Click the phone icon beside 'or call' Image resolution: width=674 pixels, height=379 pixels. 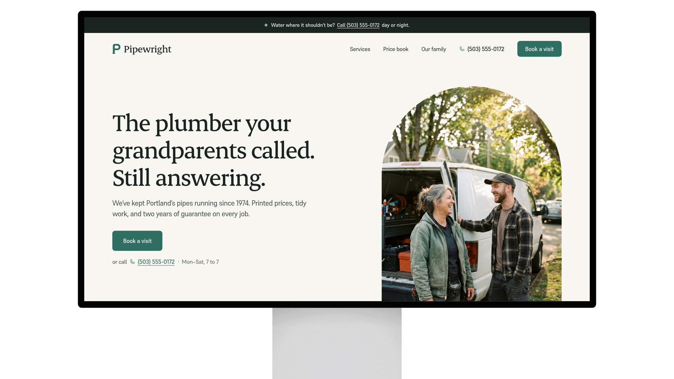tap(132, 262)
